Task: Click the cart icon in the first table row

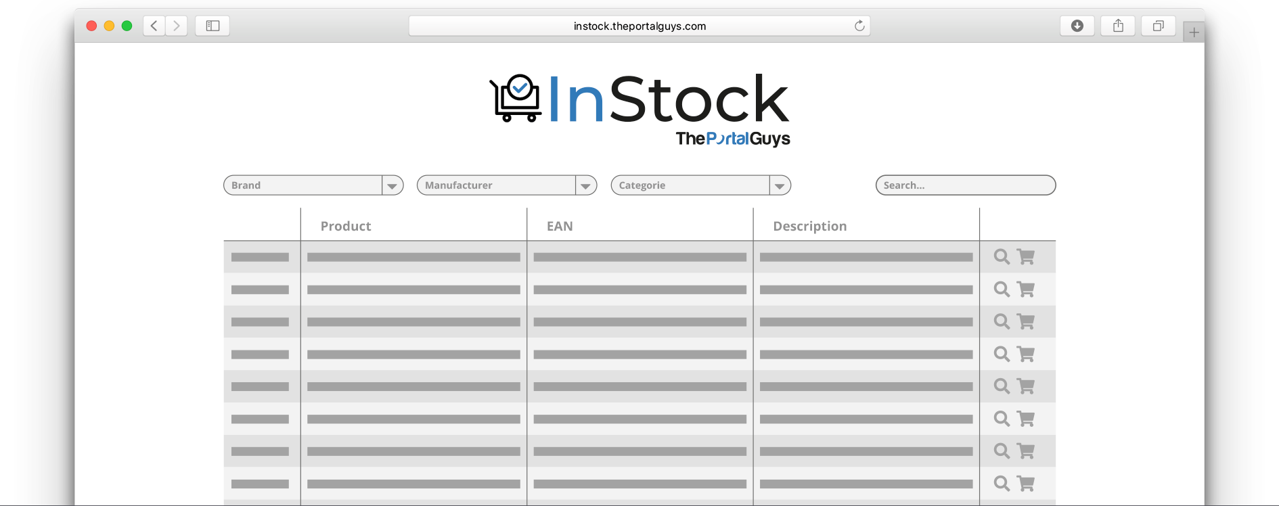Action: coord(1026,257)
